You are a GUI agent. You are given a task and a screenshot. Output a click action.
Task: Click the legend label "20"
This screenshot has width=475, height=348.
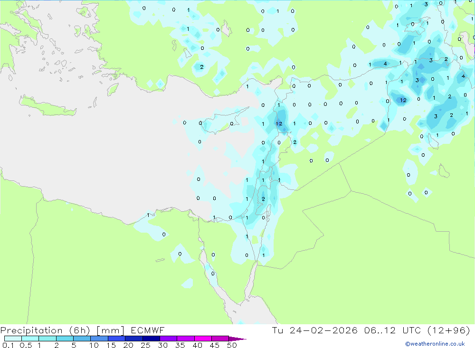(128, 345)
